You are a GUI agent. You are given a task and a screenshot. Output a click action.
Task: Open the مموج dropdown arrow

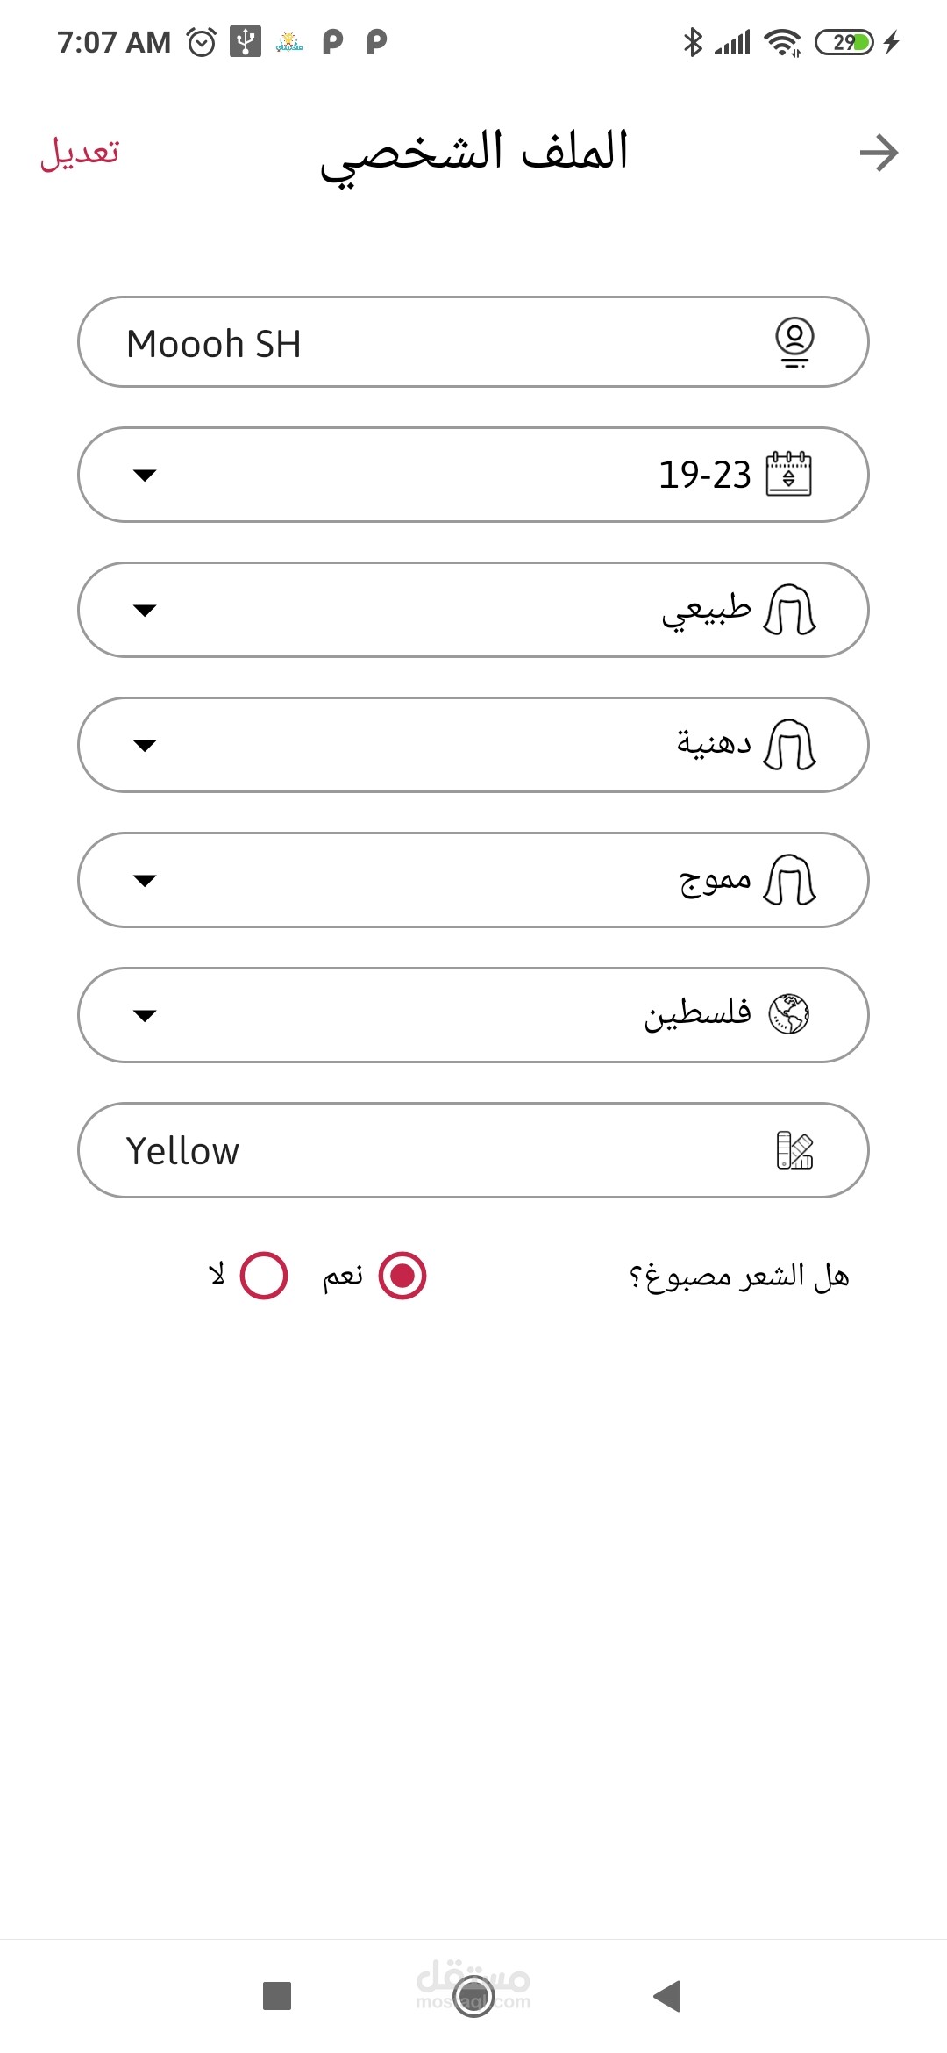tap(145, 881)
